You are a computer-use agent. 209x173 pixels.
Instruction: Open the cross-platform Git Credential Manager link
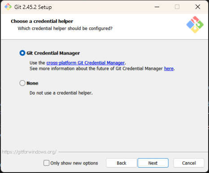tap(86, 63)
